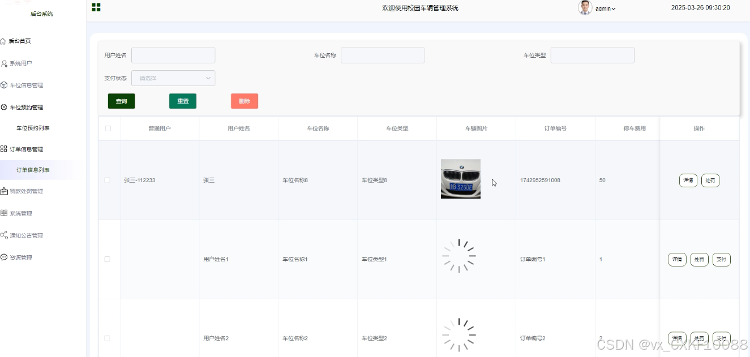Click the 停车费用 column header
This screenshot has width=750, height=357.
pyautogui.click(x=635, y=128)
